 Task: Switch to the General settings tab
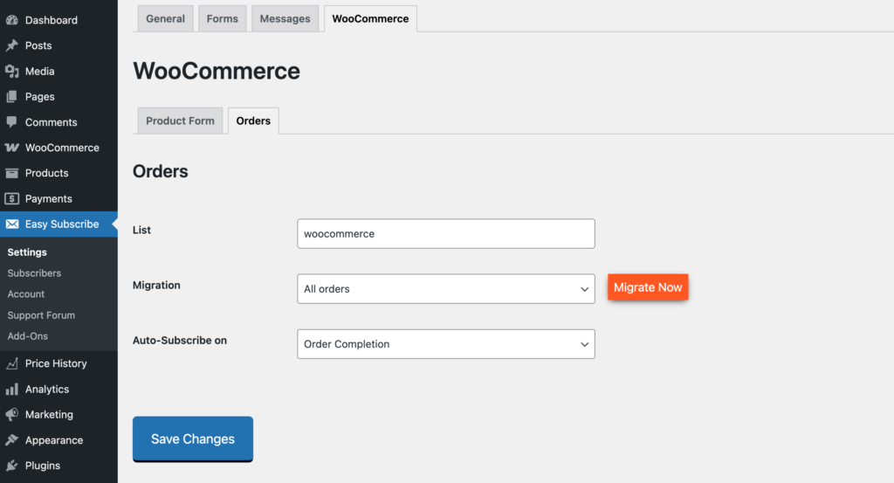click(x=165, y=19)
